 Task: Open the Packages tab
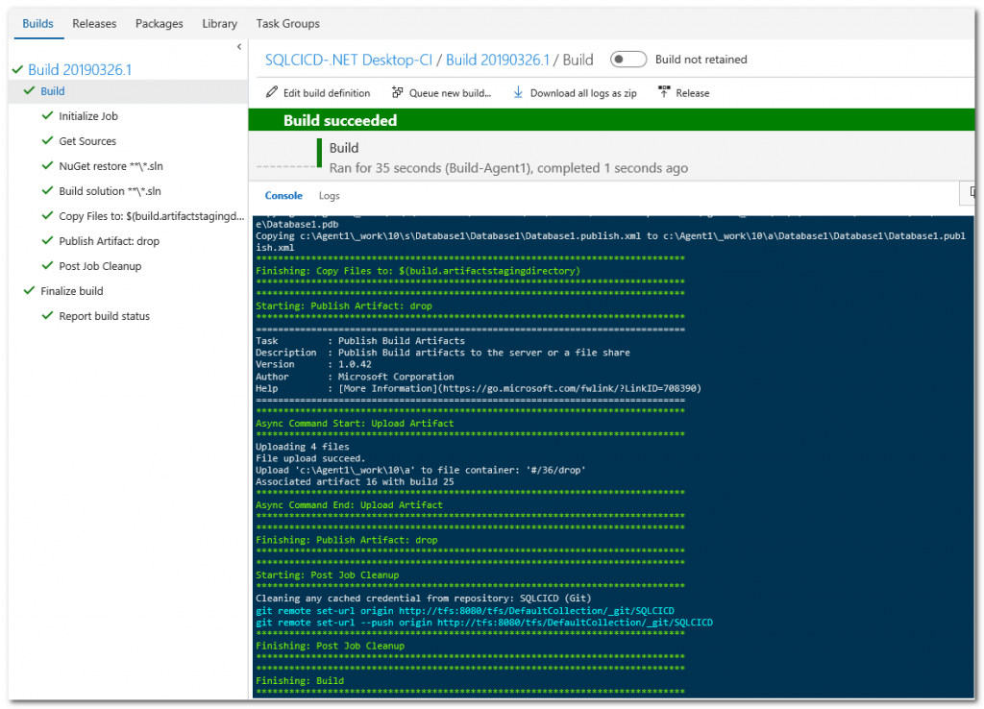pyautogui.click(x=160, y=24)
